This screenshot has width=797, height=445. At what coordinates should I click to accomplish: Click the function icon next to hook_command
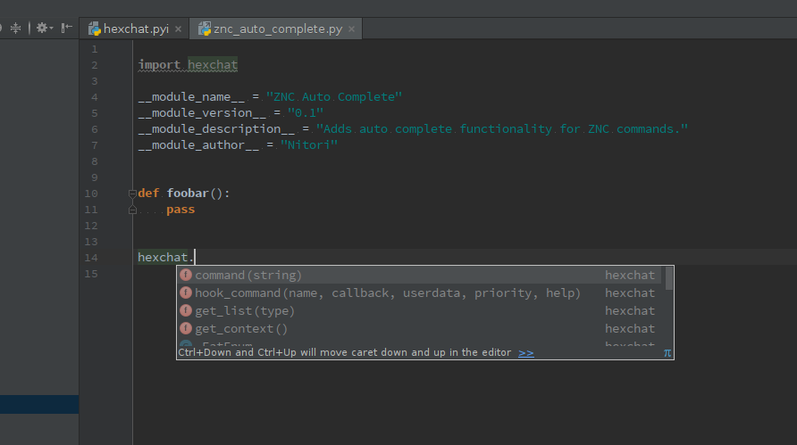(186, 293)
